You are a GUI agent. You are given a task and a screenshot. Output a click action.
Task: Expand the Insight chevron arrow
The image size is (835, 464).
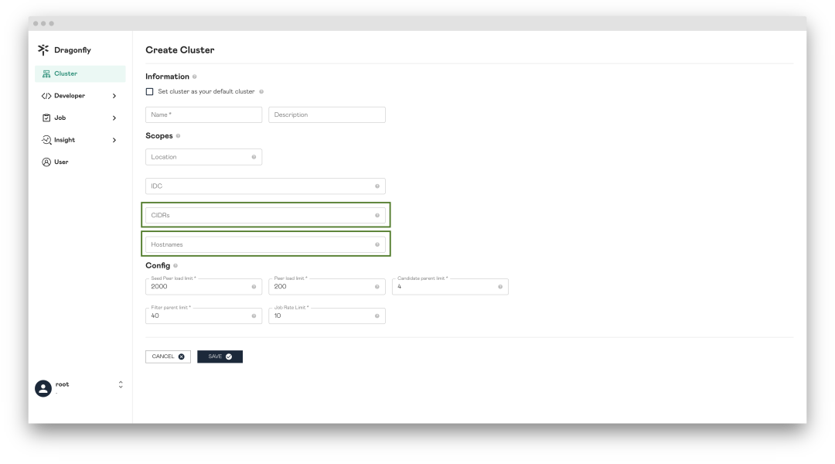click(114, 140)
